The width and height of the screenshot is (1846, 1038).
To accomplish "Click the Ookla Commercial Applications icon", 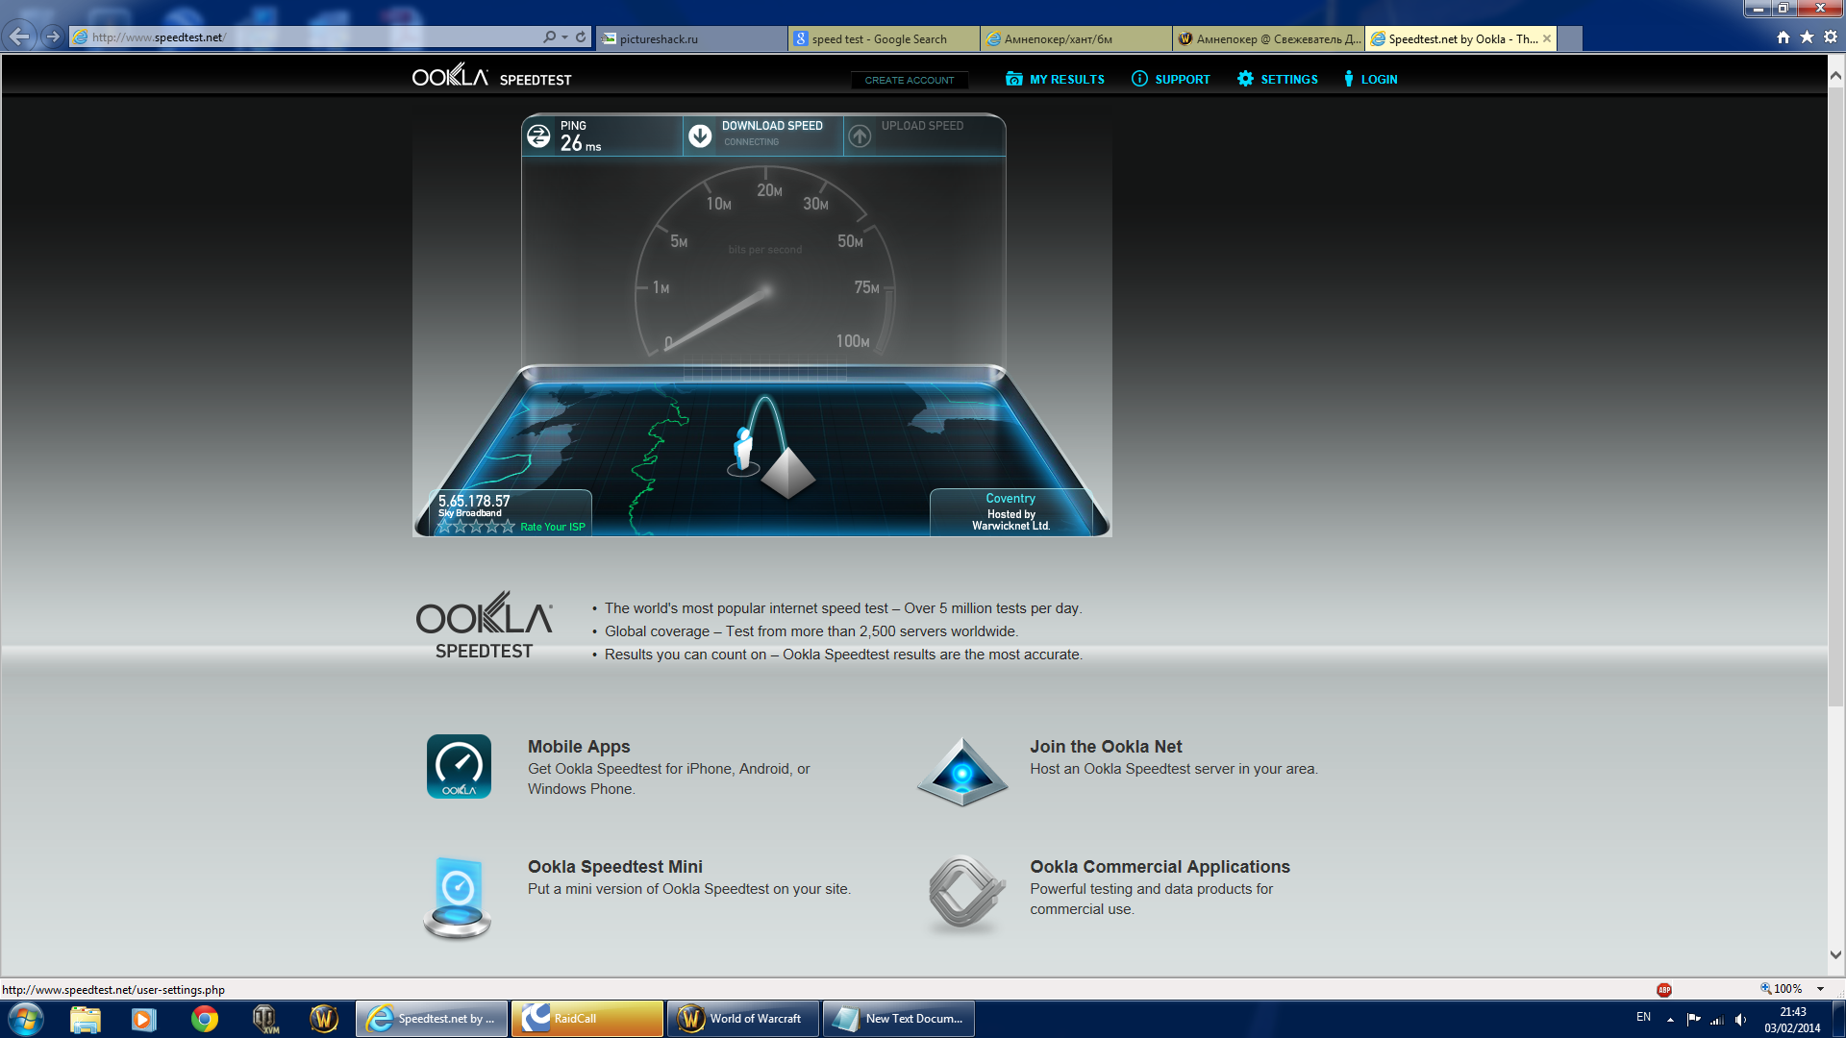I will pyautogui.click(x=965, y=894).
